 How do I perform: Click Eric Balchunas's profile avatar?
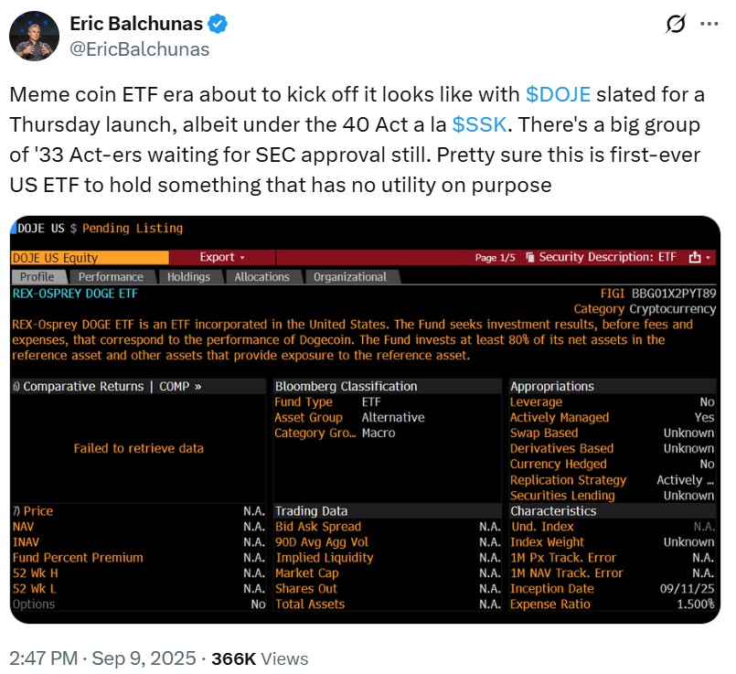point(35,35)
